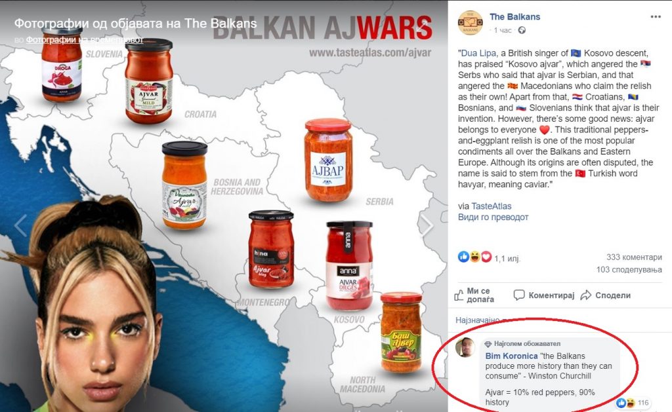Screen dimensions: 672x412
Task: Click the Сподели share button
Action: coord(606,295)
